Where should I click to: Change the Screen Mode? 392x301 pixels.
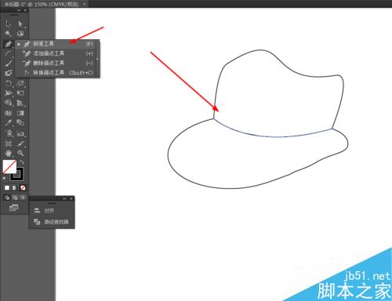[x=13, y=208]
